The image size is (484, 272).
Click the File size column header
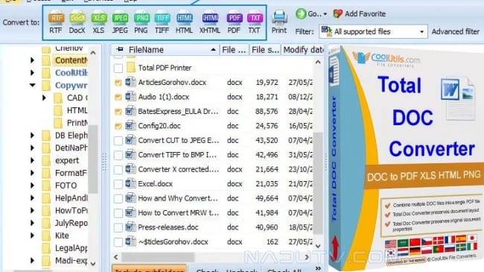coord(265,50)
